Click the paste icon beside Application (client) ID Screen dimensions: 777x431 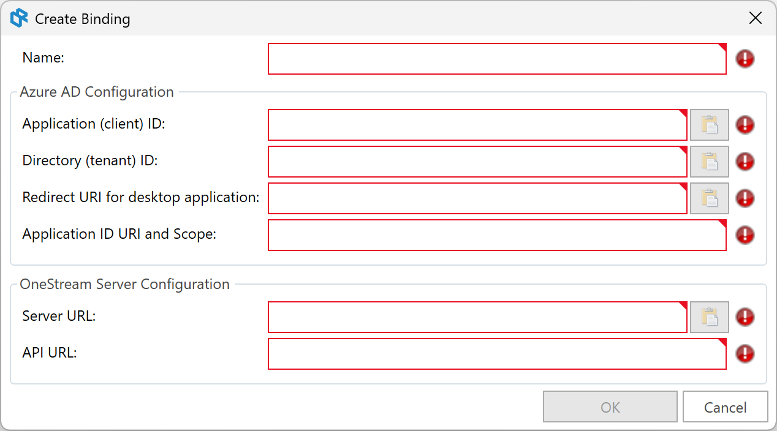[x=710, y=125]
